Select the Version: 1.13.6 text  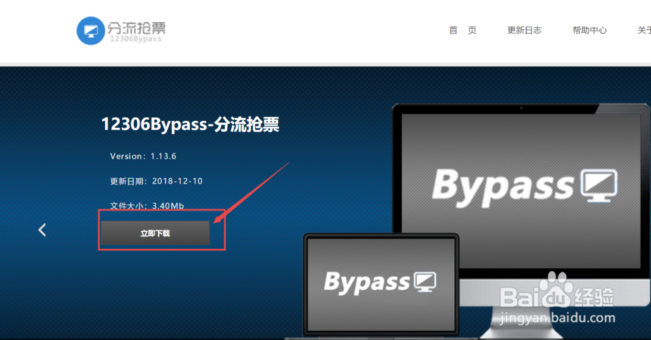click(143, 156)
